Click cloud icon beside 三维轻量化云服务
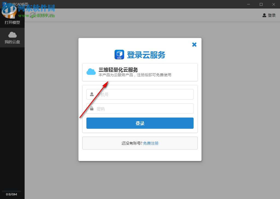Viewport: 280px width, 199px height. click(91, 72)
